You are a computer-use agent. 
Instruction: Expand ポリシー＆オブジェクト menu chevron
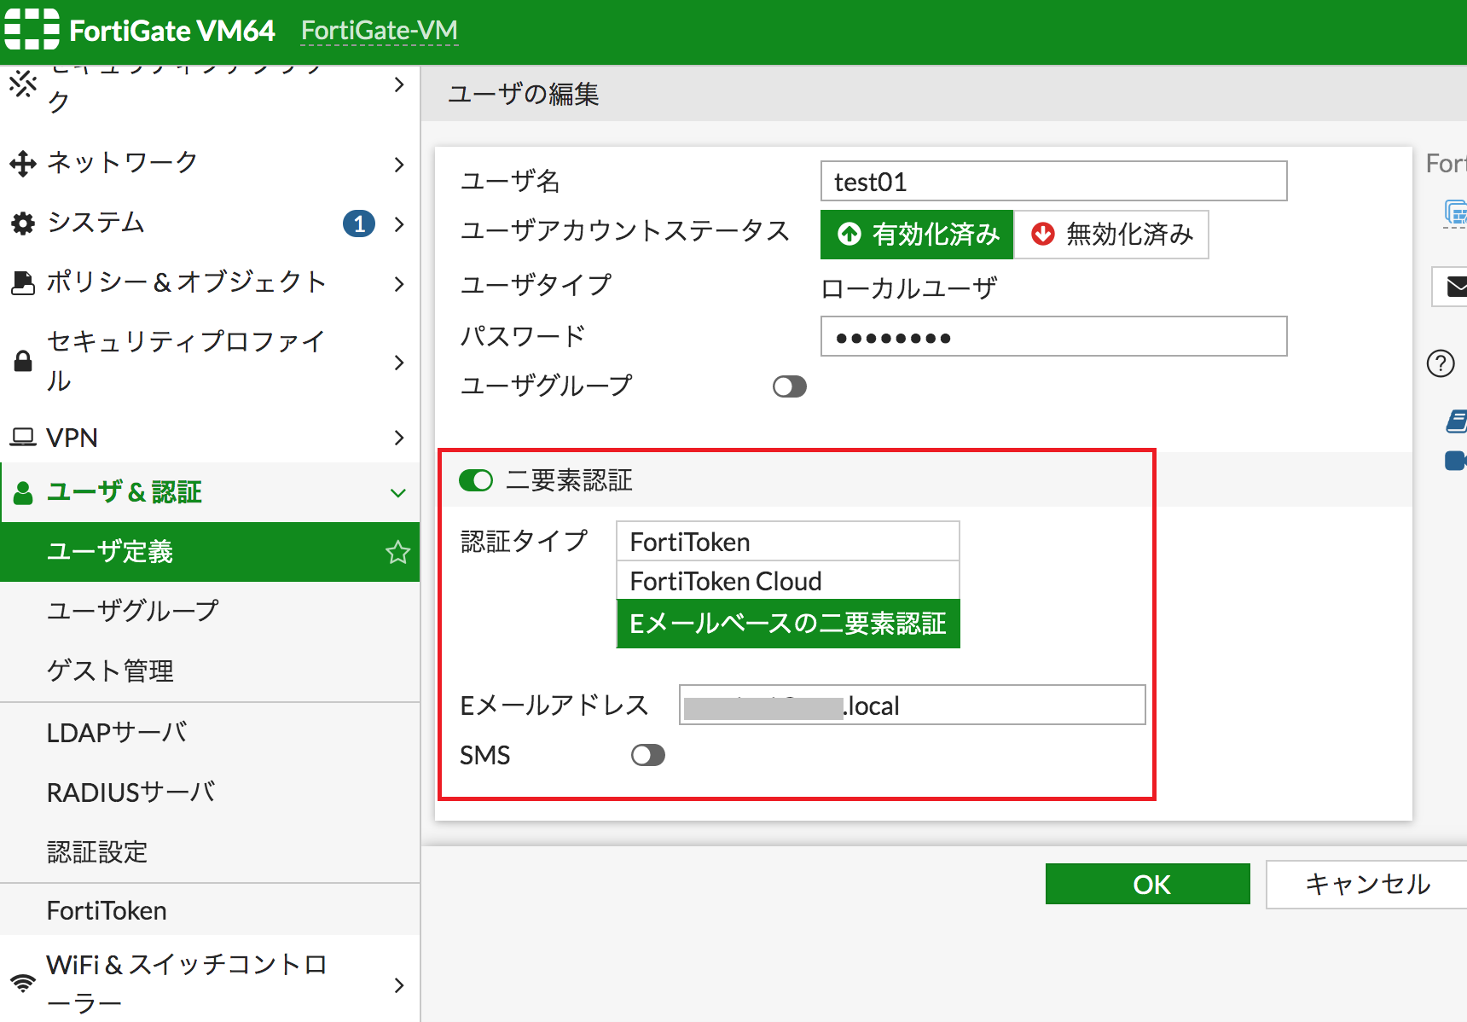coord(399,283)
